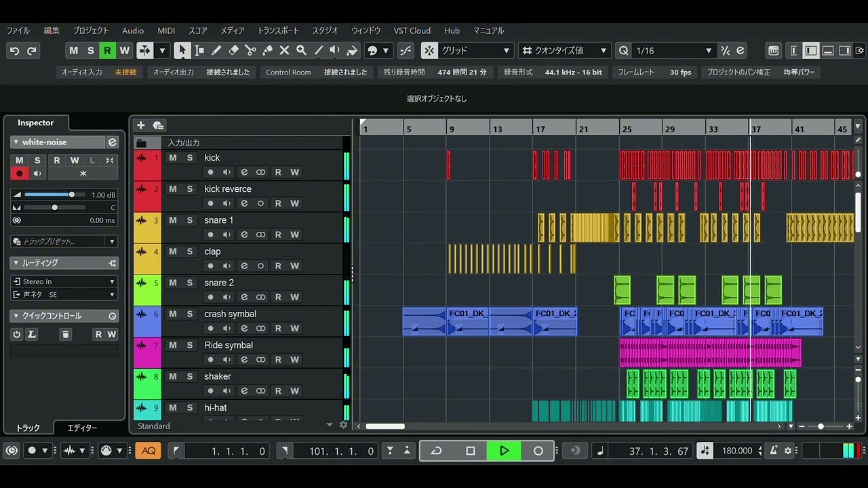Viewport: 868px width, 488px height.
Task: Click the Redo arrow icon
Action: click(32, 51)
